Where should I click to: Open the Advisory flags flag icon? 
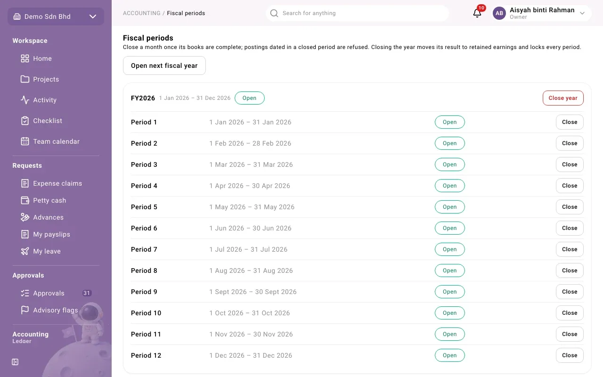click(x=25, y=310)
